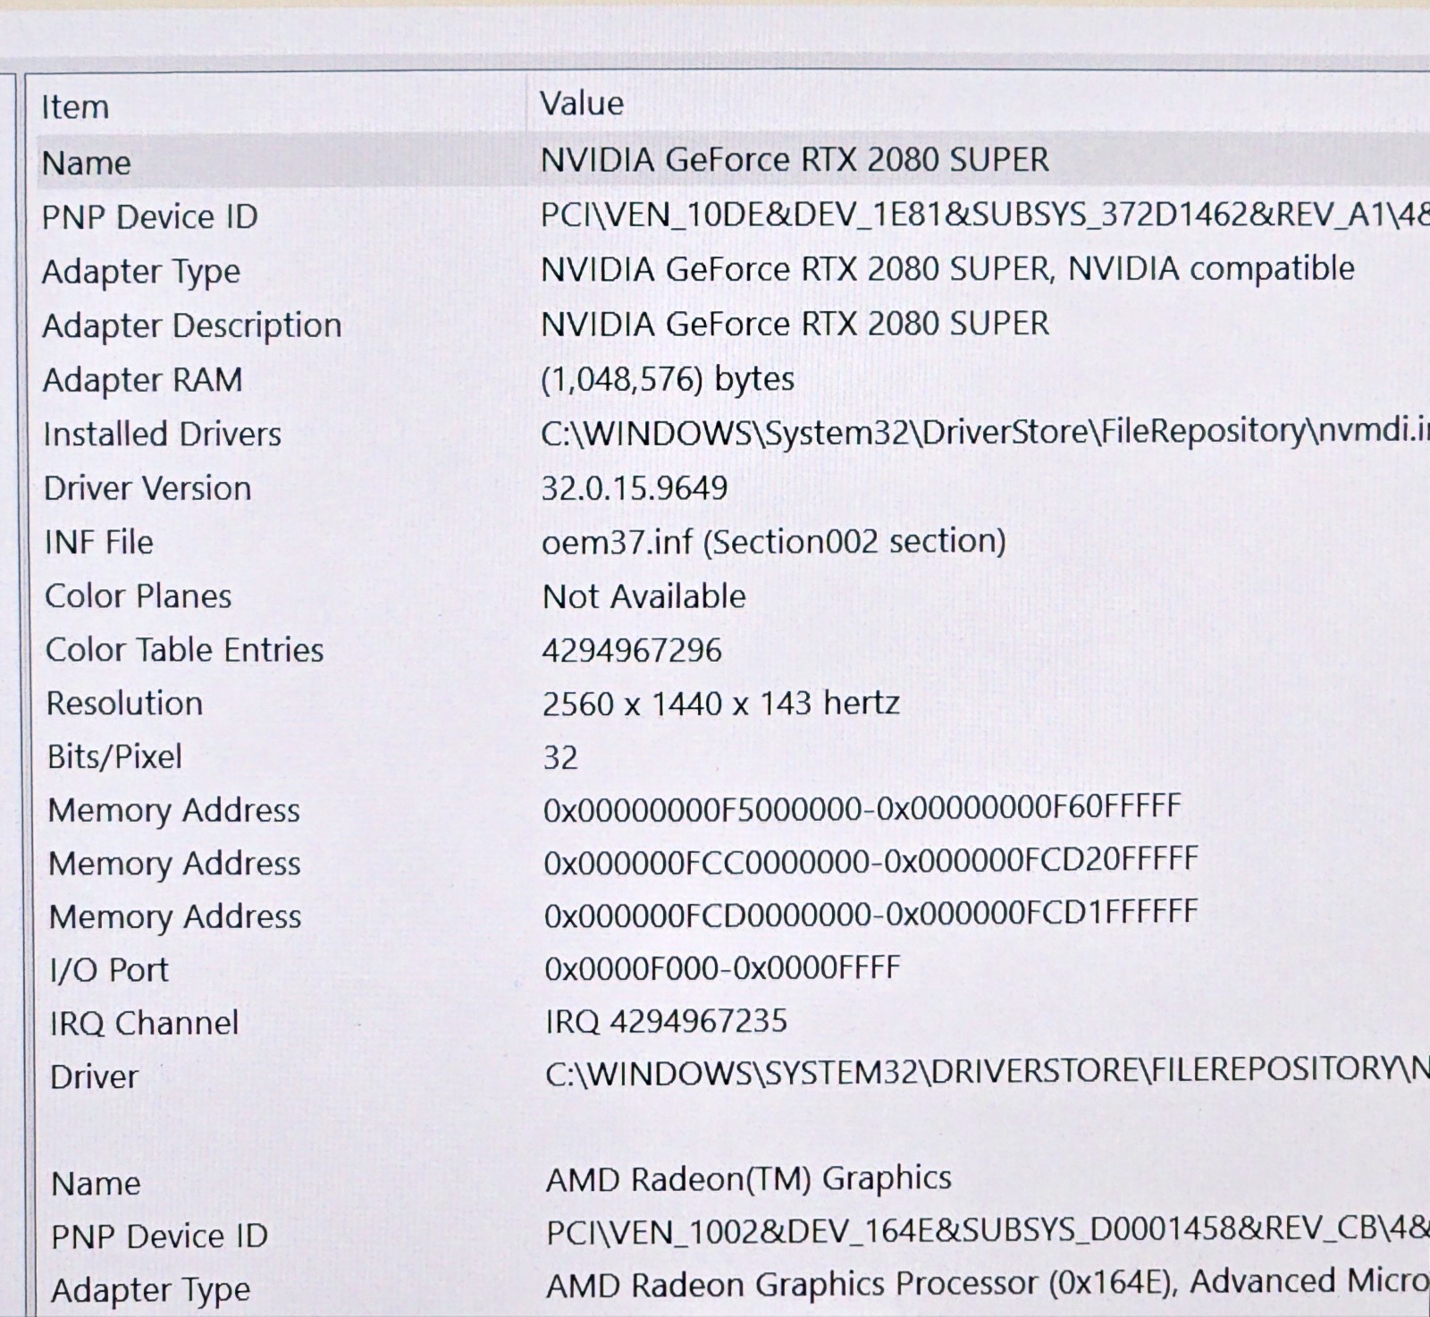The image size is (1430, 1317).
Task: Click the INF File row label
Action: tap(98, 543)
